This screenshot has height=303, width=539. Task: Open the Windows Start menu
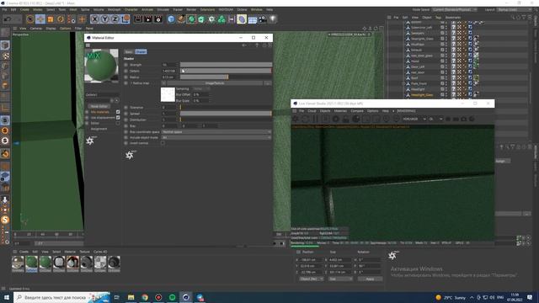click(x=7, y=297)
